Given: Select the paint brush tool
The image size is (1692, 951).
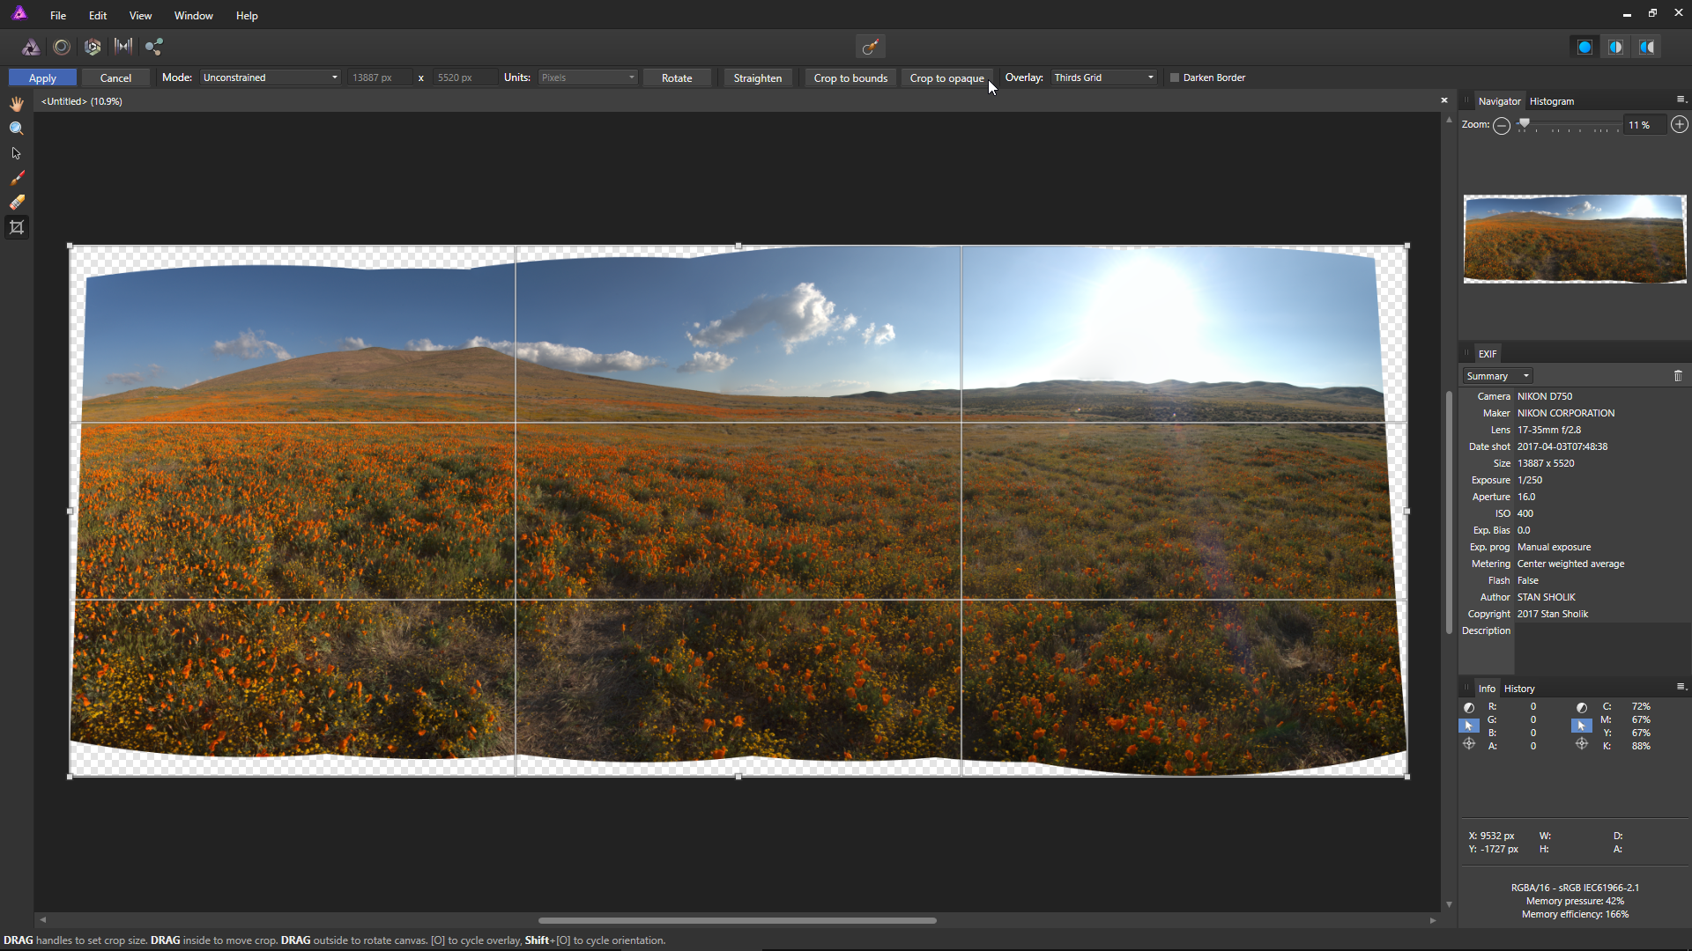Looking at the screenshot, I should (x=17, y=178).
